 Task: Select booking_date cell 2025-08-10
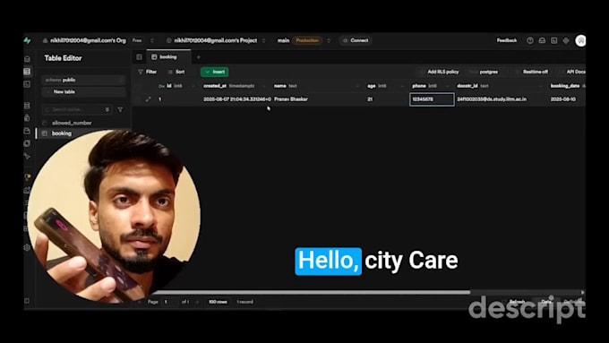tap(567, 99)
